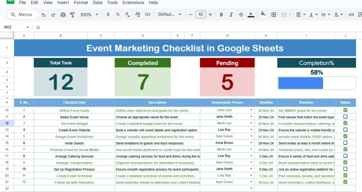Open Responsible Person dropdown for John Doe
362x192 pixels.
click(x=251, y=110)
